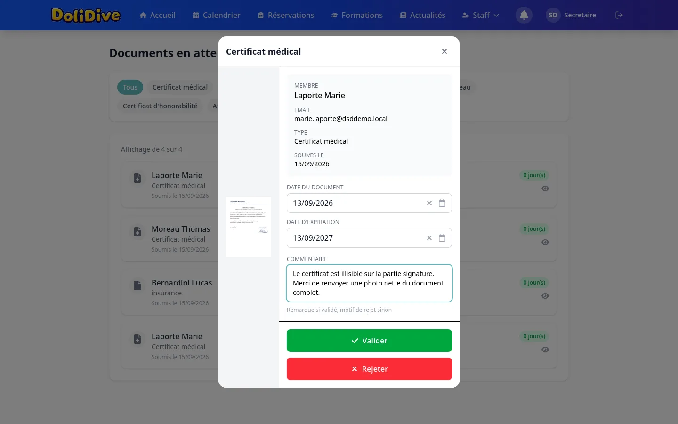Screen dimensions: 678x424
Task: Click the DoliDive logo
Action: pos(86,15)
